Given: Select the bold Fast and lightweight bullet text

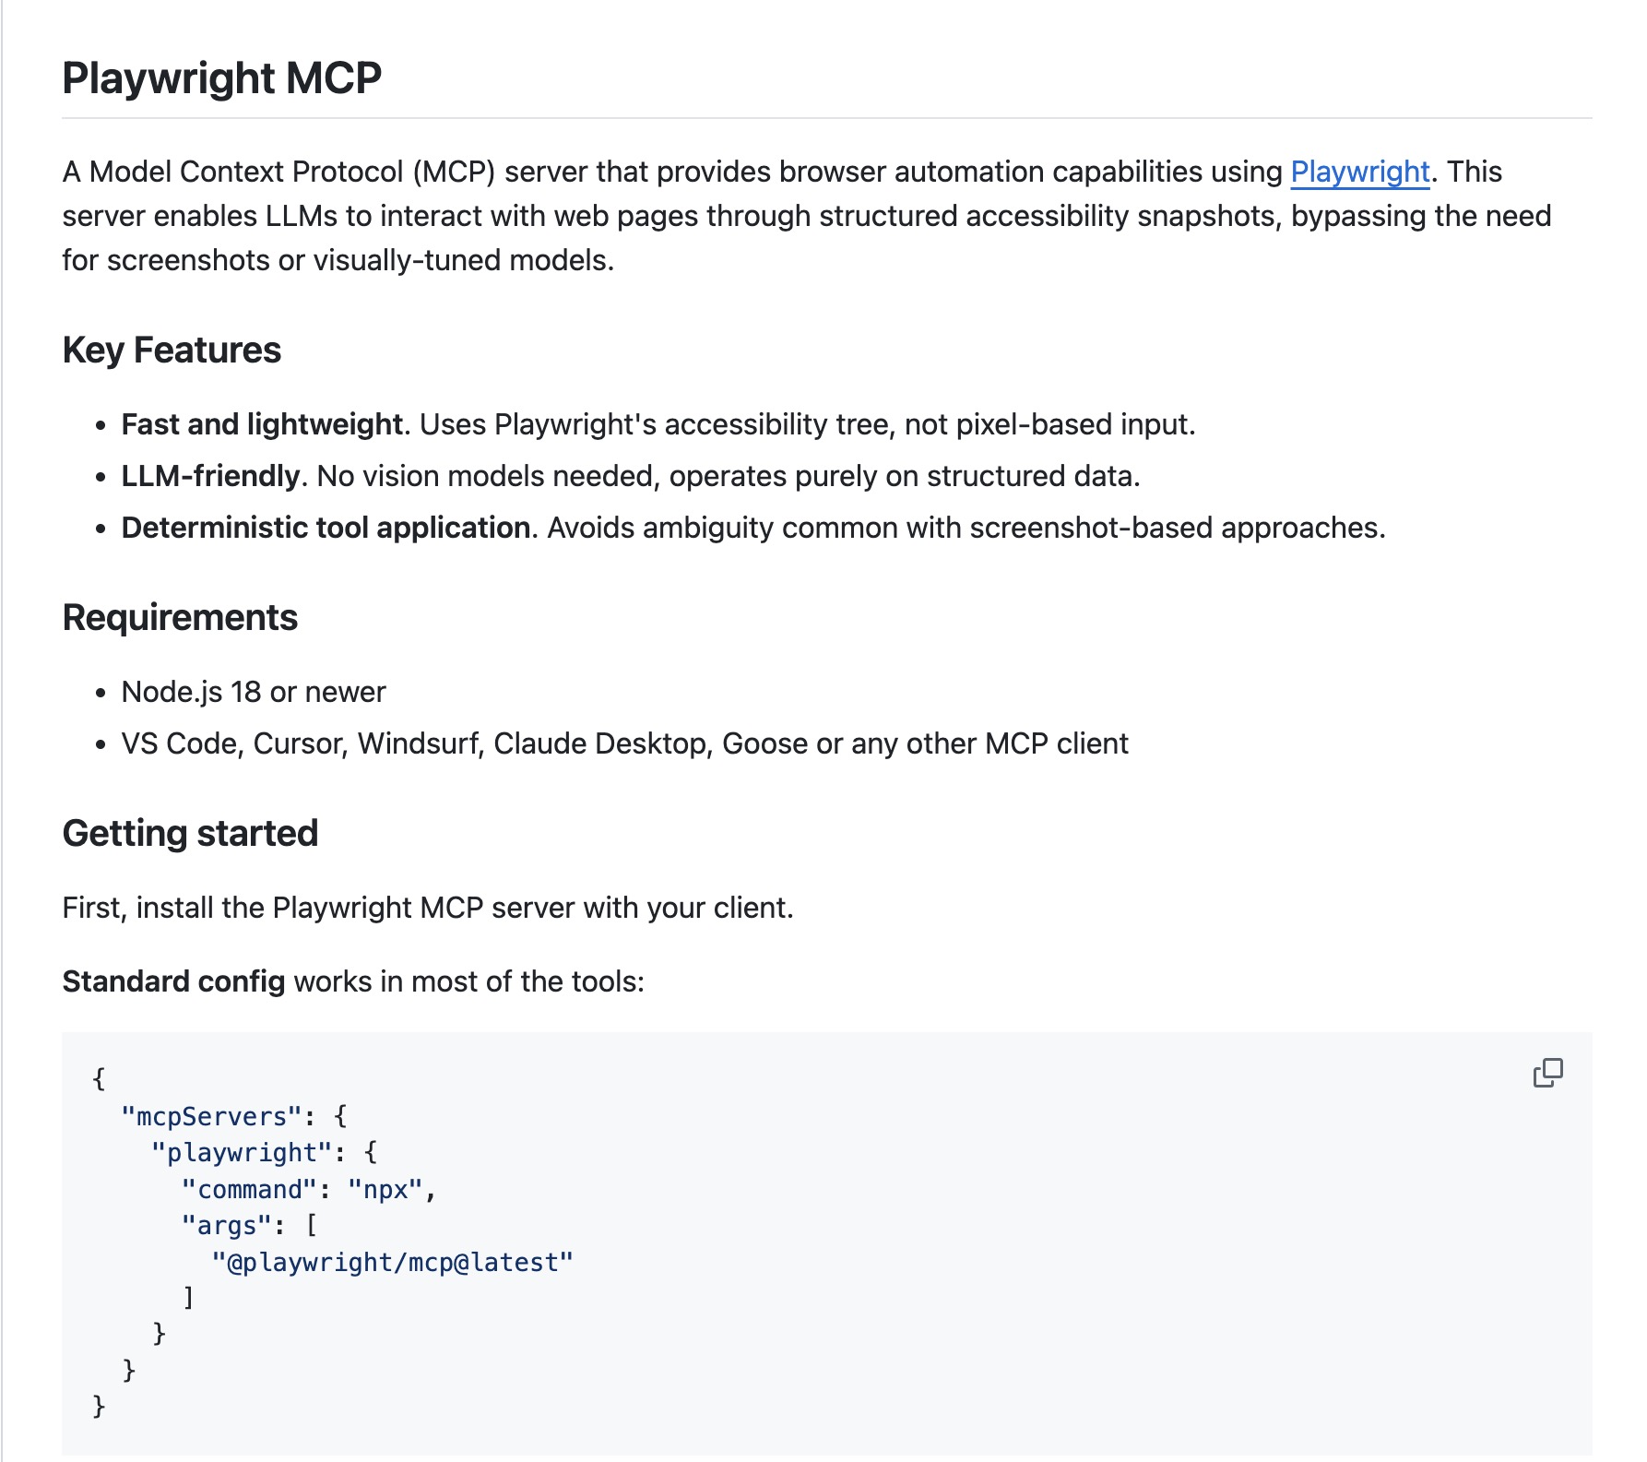Looking at the screenshot, I should pyautogui.click(x=261, y=424).
